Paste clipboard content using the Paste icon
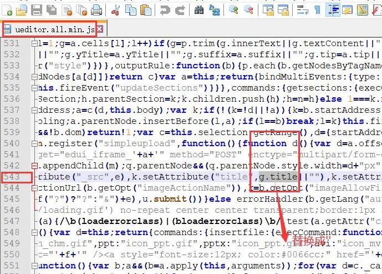 [x=146, y=9]
